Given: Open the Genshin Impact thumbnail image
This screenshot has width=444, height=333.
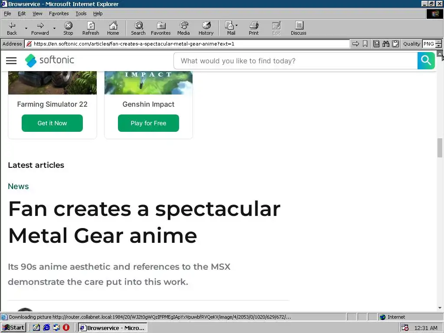Looking at the screenshot, I should 148,83.
